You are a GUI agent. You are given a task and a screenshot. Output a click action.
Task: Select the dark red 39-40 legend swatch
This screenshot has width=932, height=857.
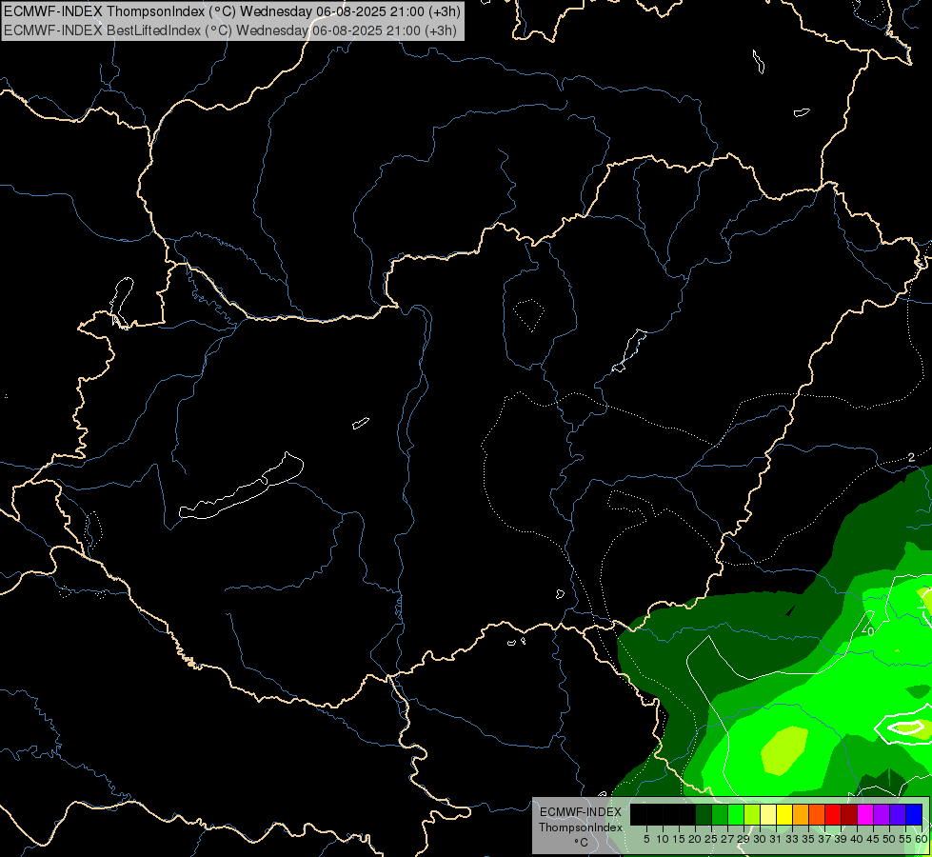click(849, 814)
